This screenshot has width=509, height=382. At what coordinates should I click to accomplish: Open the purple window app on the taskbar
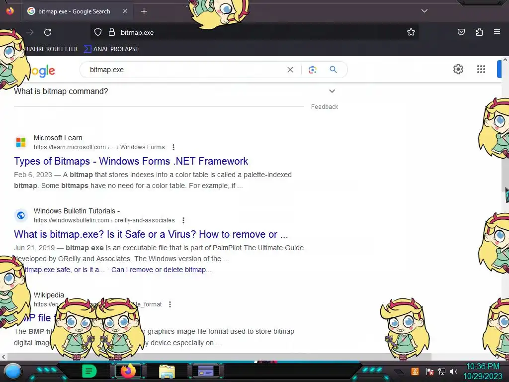point(205,371)
